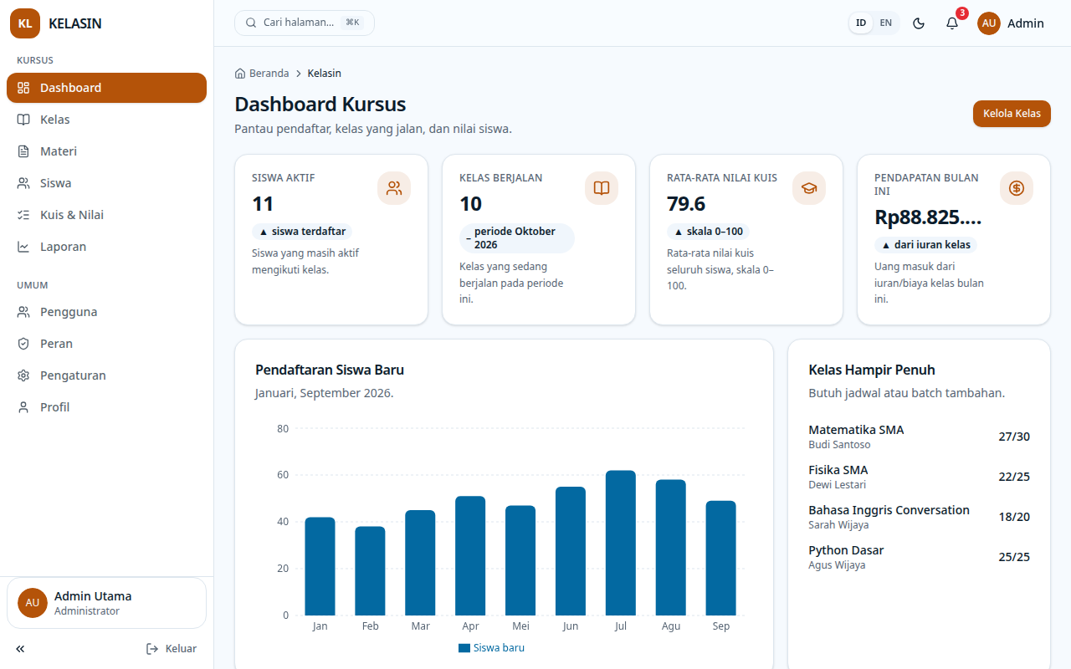Open the Materi section
1071x669 pixels.
106,151
